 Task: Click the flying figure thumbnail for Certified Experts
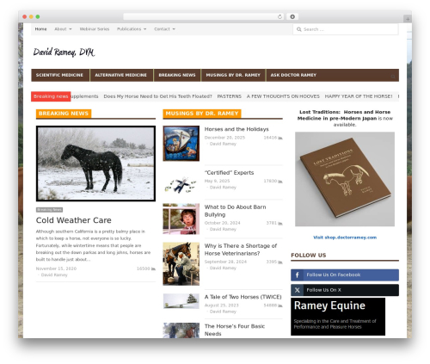pos(181,186)
